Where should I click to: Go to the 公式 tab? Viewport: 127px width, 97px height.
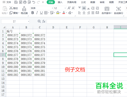coord(83,2)
